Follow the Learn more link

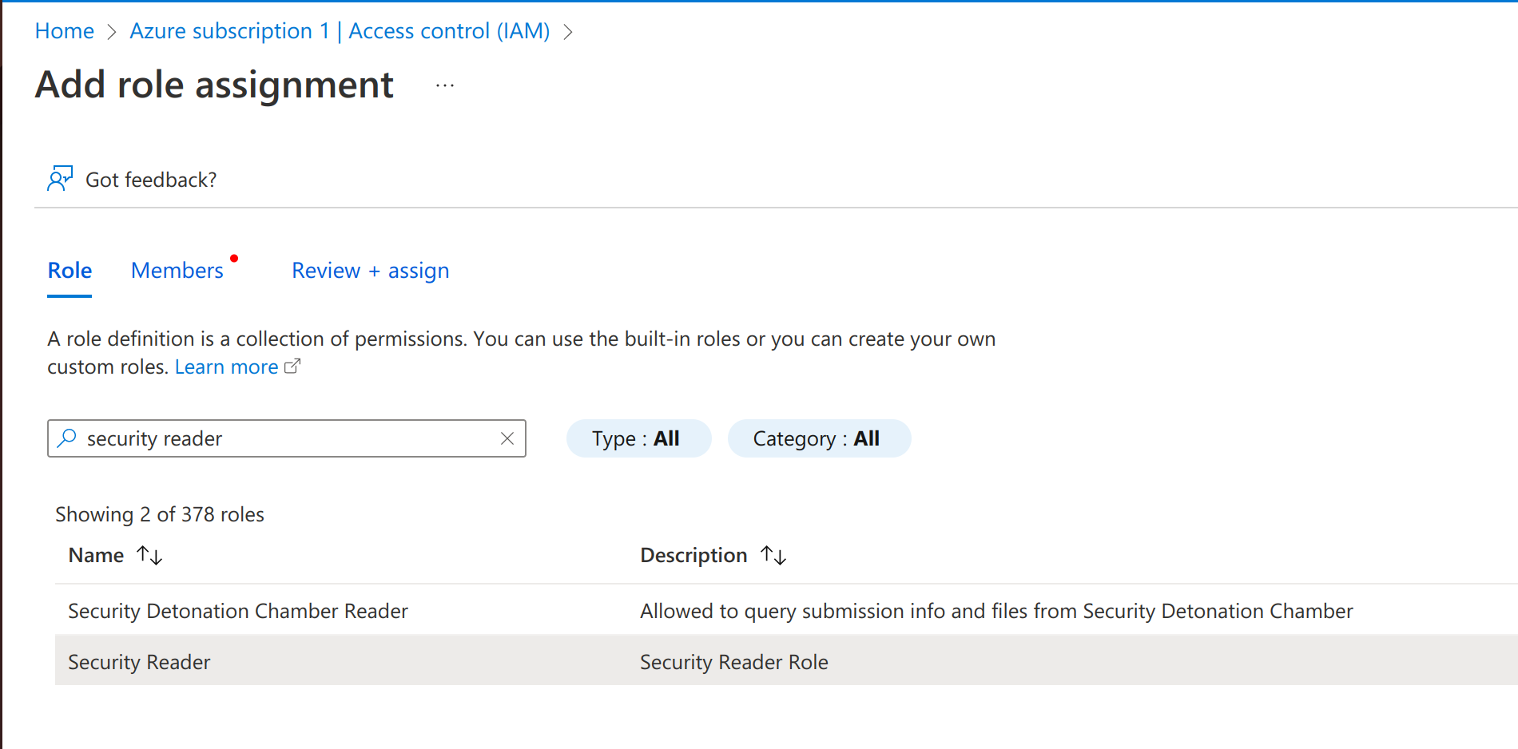(226, 367)
